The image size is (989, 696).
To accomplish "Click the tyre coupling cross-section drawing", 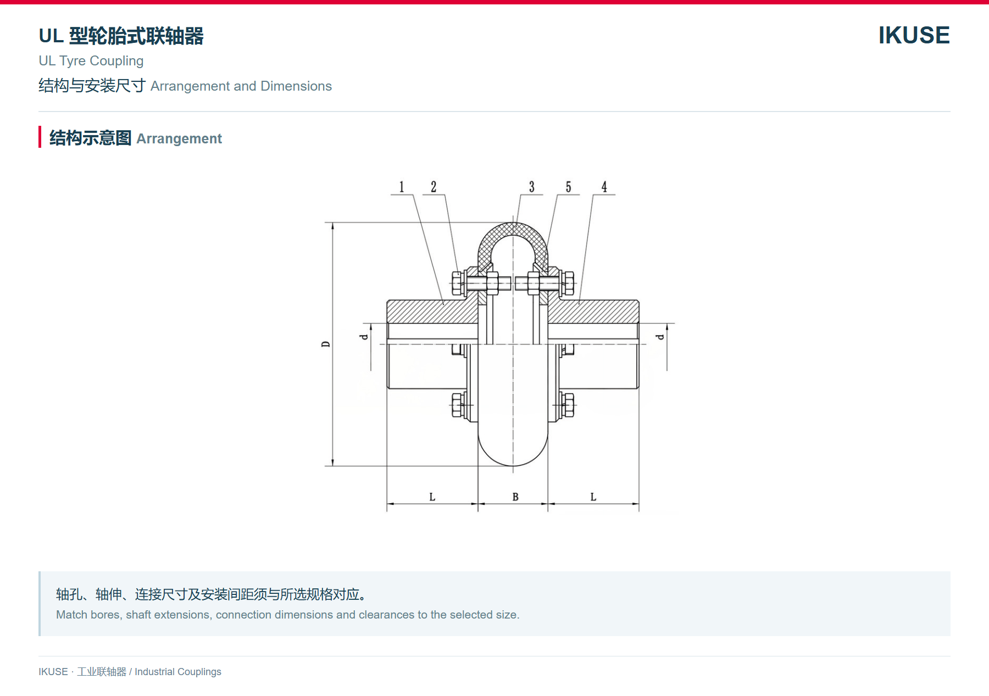I will (499, 347).
